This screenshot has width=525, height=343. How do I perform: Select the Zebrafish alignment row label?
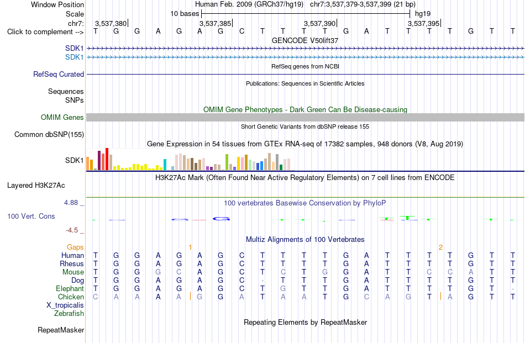click(69, 314)
